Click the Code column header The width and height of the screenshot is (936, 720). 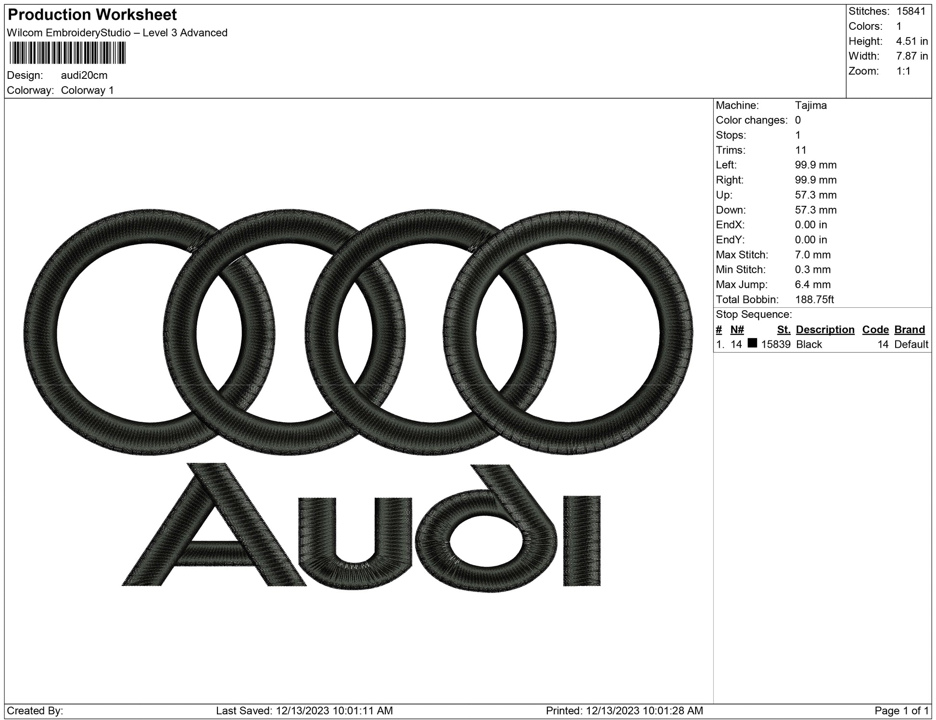point(875,329)
